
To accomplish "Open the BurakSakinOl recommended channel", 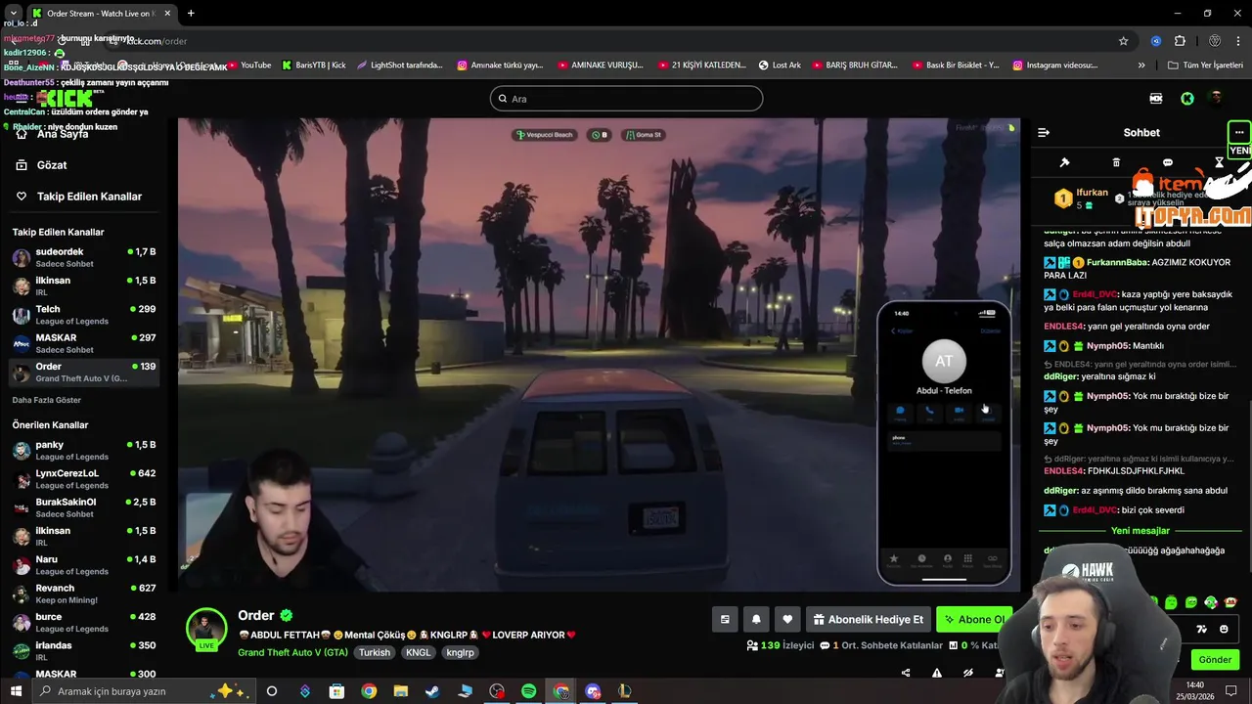I will 83,507.
